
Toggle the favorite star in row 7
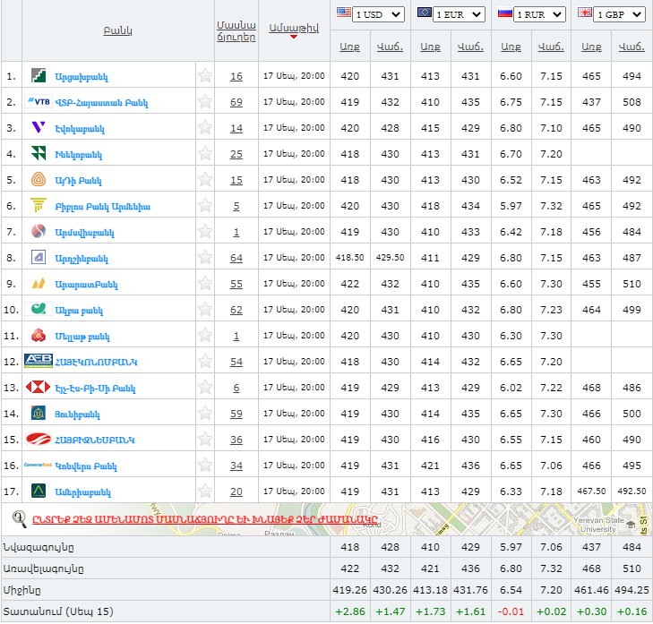[205, 231]
